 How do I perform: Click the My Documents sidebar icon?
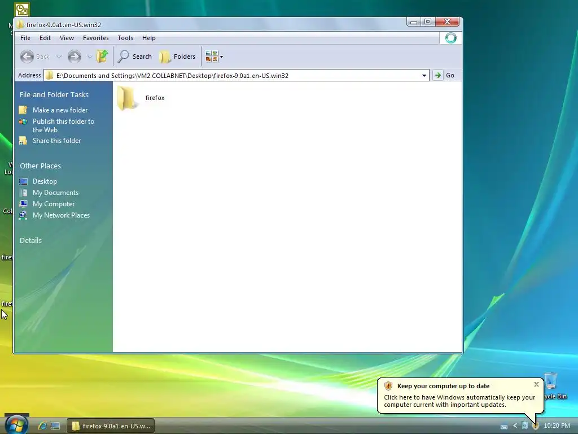[x=23, y=193]
